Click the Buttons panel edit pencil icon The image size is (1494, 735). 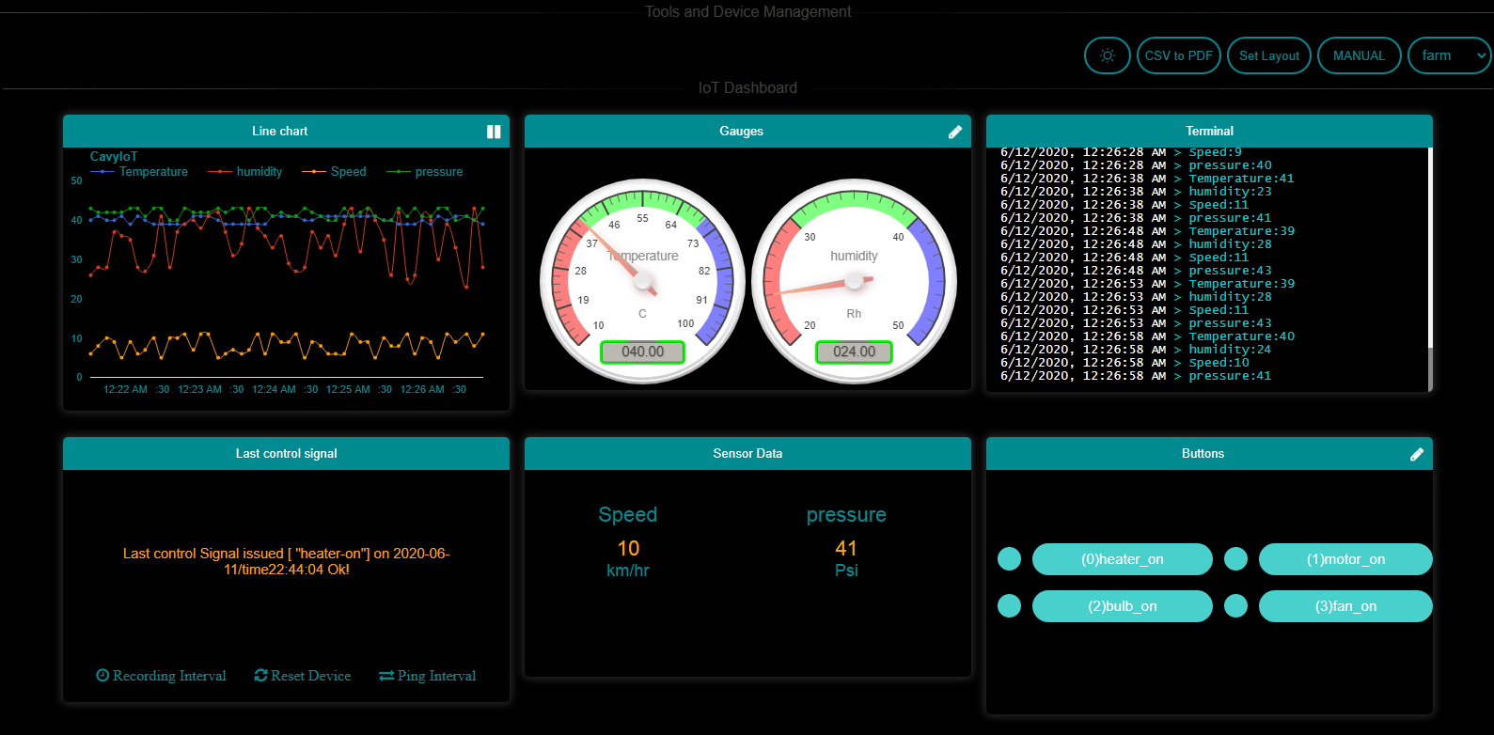pos(1417,454)
